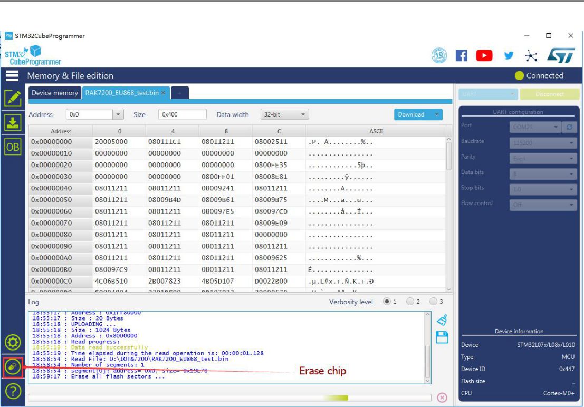The width and height of the screenshot is (584, 407).
Task: Open the Data width dropdown
Action: (284, 114)
